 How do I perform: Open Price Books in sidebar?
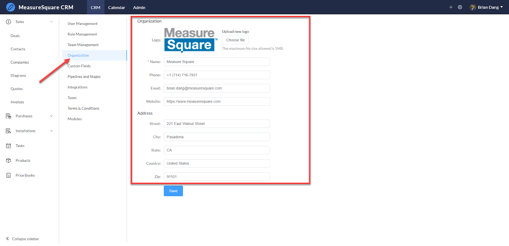point(25,175)
